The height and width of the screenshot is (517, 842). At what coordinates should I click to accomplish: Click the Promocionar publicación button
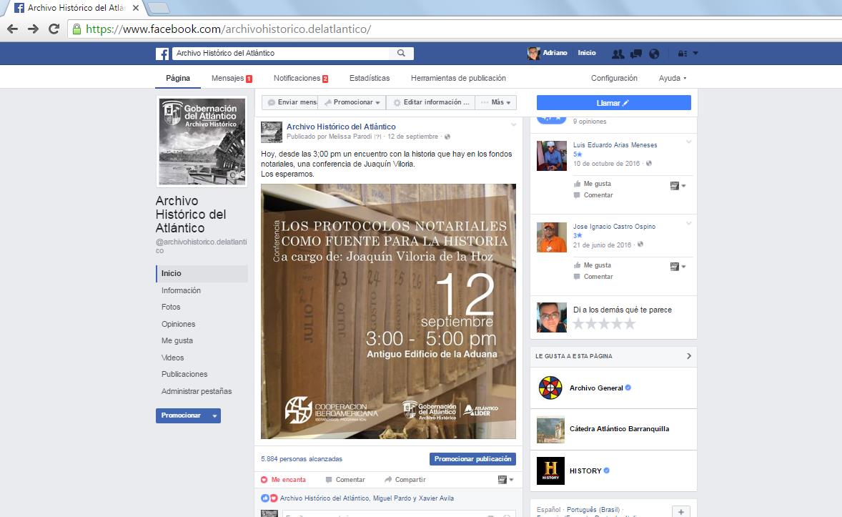pyautogui.click(x=472, y=459)
